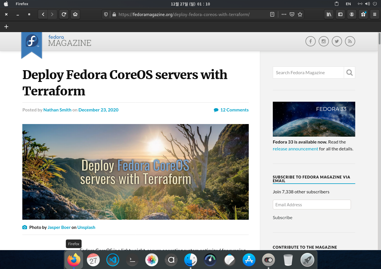Open author Nathan Smith link
Screen dimensions: 381x269
pyautogui.click(x=57, y=110)
